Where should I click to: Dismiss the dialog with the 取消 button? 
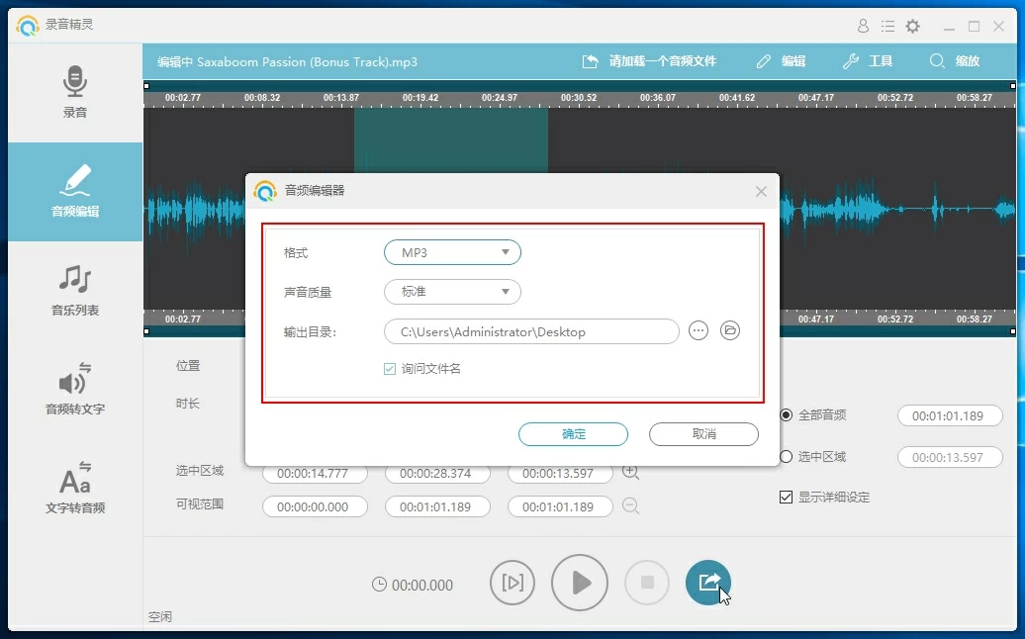click(703, 434)
